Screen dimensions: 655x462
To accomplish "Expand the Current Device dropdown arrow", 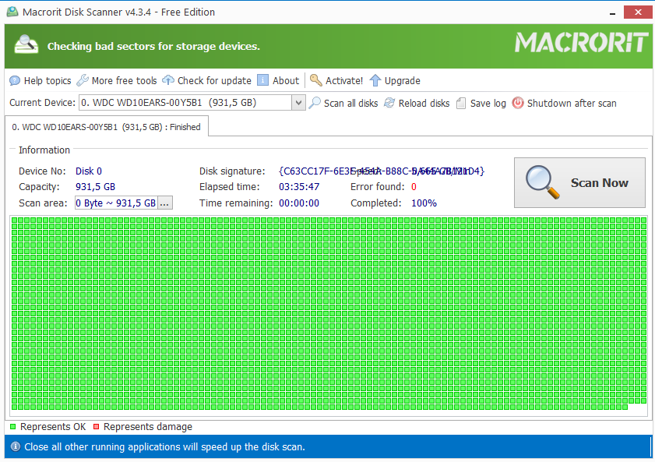I will (298, 103).
